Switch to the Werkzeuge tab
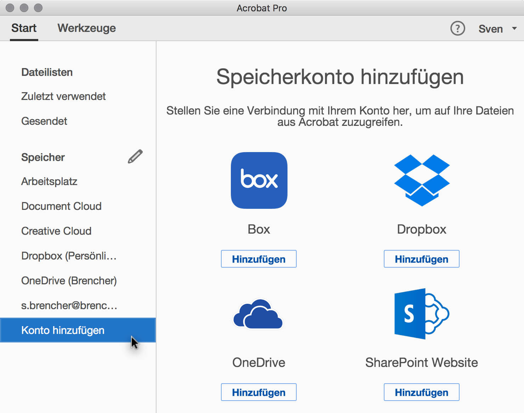The width and height of the screenshot is (524, 413). click(x=87, y=28)
